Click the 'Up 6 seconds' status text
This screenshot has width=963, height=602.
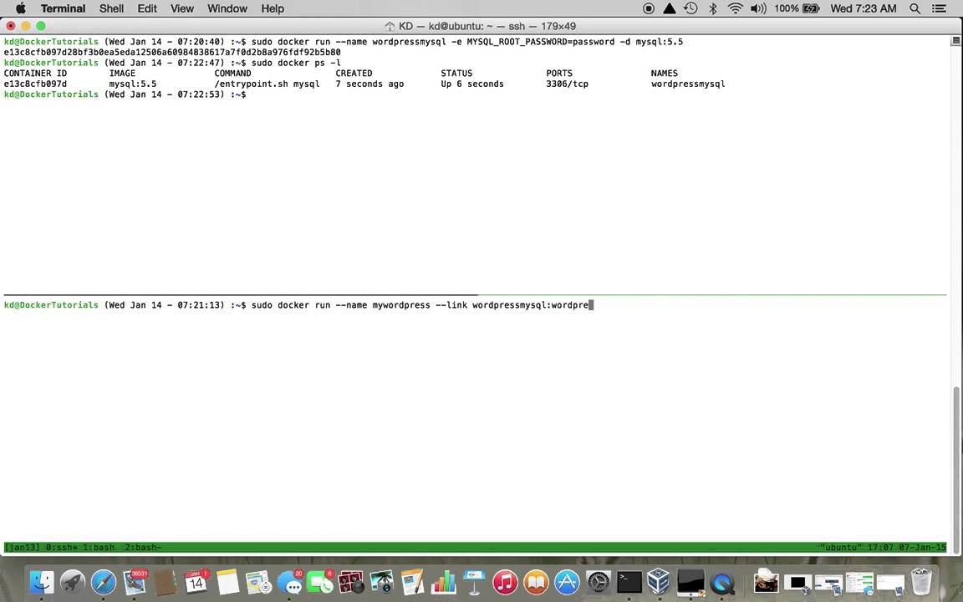click(x=471, y=84)
